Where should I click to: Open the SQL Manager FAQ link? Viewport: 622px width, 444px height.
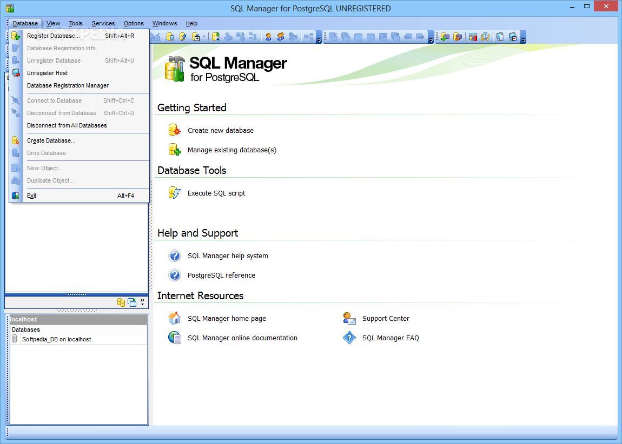pyautogui.click(x=391, y=338)
